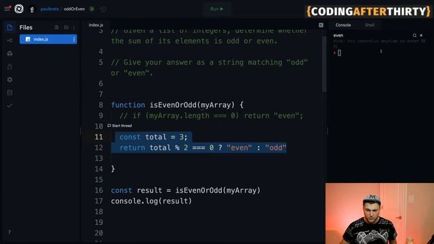Toggle the editor layout panel icon
The width and height of the screenshot is (434, 244).
321,25
